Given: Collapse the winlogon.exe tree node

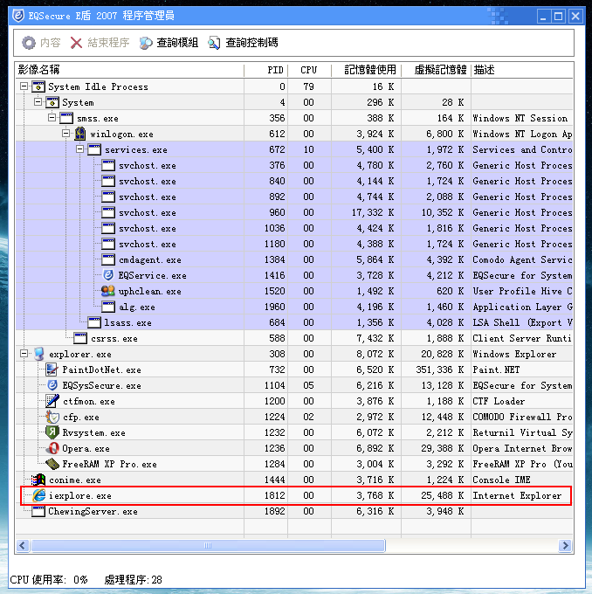Looking at the screenshot, I should coord(65,134).
